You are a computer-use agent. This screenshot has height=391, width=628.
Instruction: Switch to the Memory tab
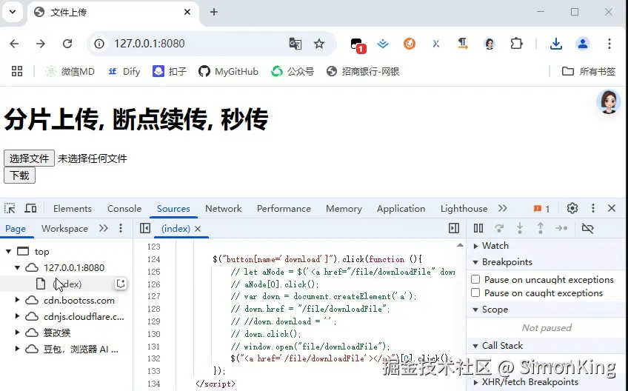[344, 209]
